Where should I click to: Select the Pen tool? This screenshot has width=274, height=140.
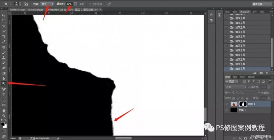3,89
